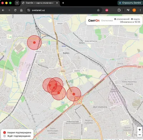The image size is (143, 140).
Task: Open Chrome's three-dot menu
Action: pyautogui.click(x=140, y=10)
